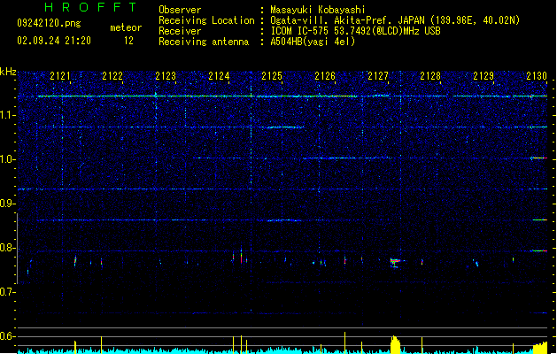The width and height of the screenshot is (557, 354).
Task: Click the 2126 time marker
Action: click(325, 76)
